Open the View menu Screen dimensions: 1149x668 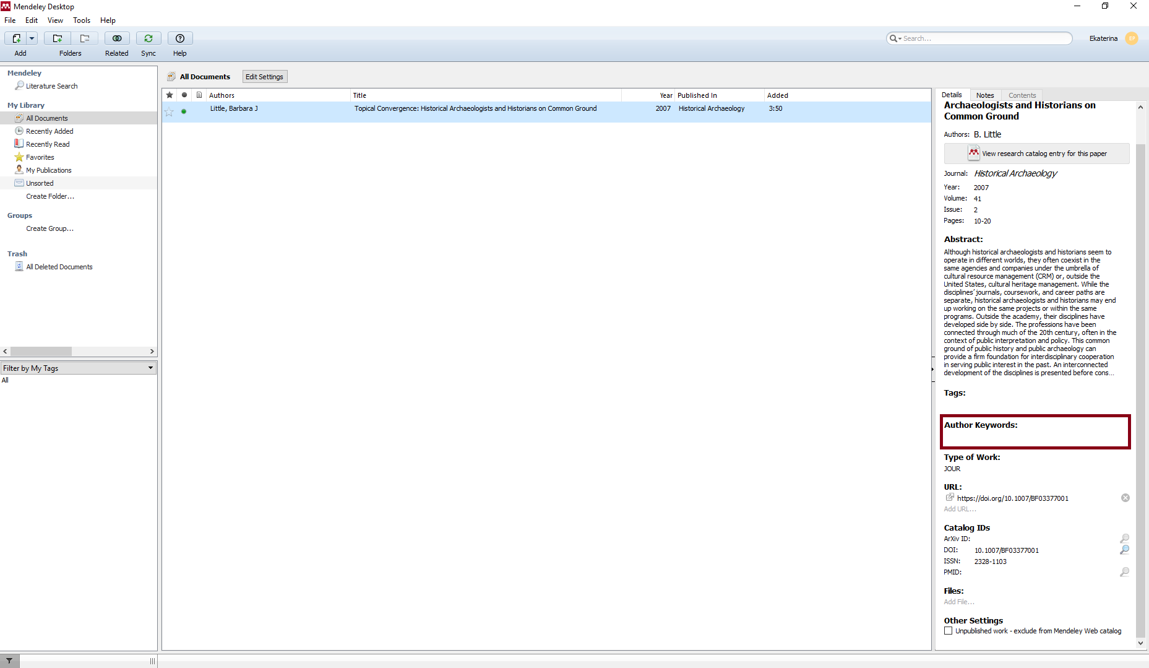(55, 20)
